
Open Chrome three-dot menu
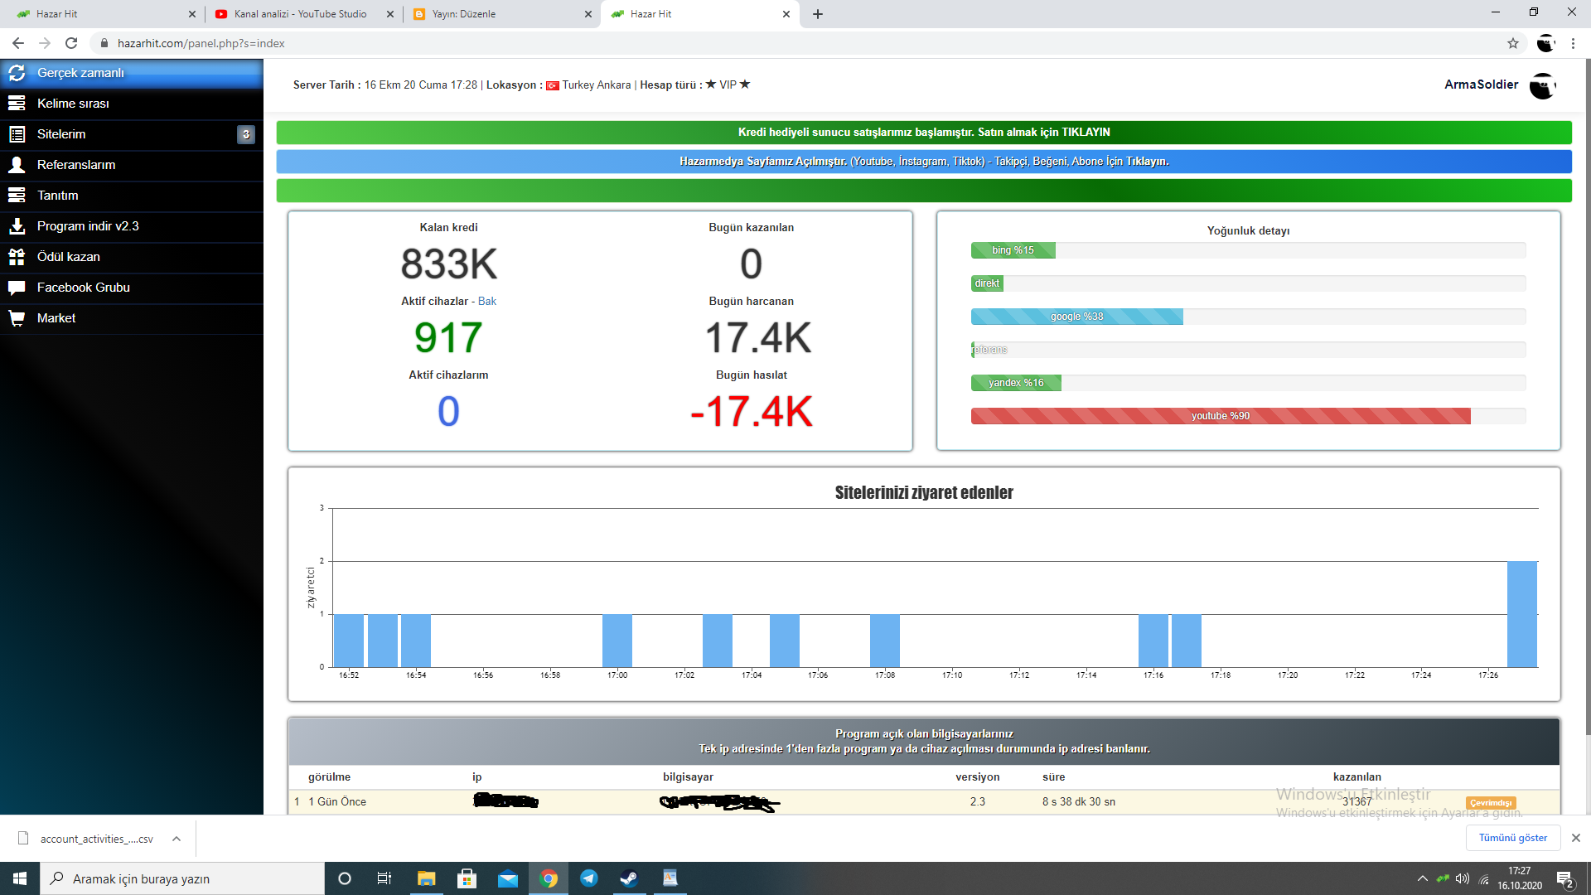coord(1573,43)
